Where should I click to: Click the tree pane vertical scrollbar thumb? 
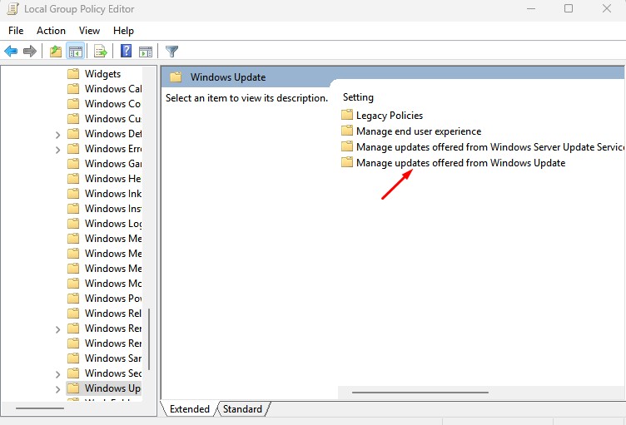pos(149,339)
